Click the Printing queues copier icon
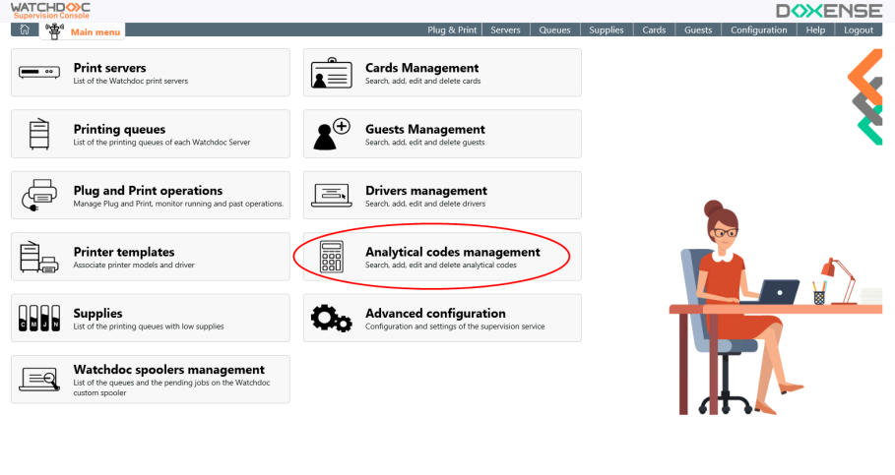 tap(40, 135)
